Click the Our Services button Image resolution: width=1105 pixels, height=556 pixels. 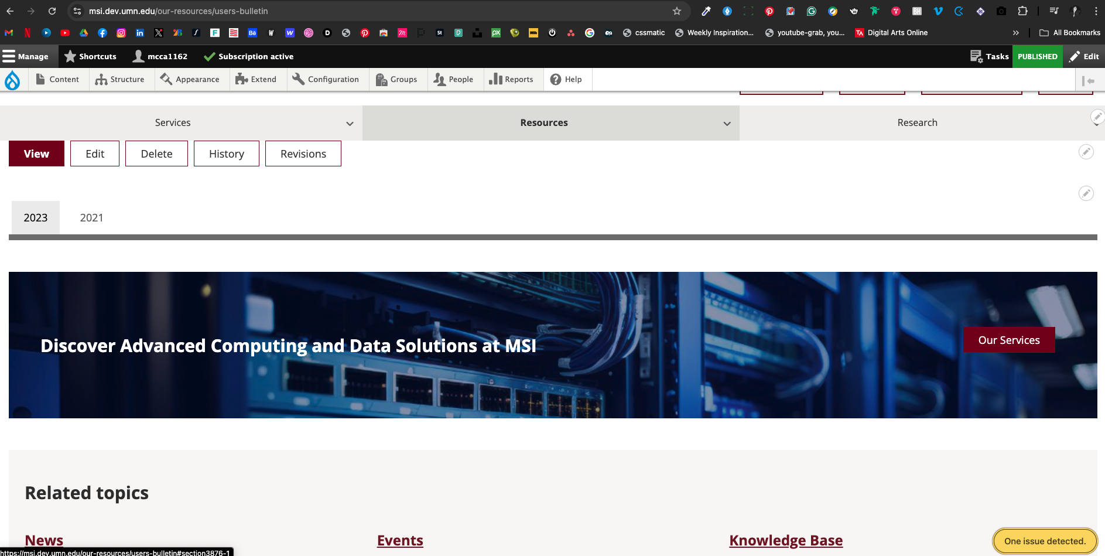tap(1008, 340)
